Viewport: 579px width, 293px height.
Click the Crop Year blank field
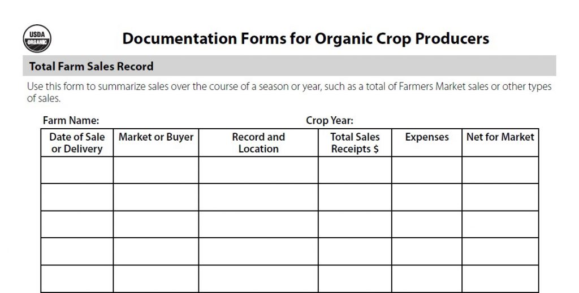(x=441, y=120)
